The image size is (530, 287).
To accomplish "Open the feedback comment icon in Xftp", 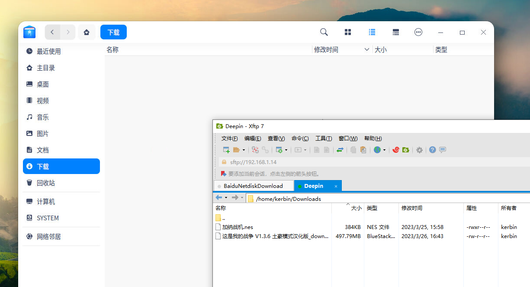I will tap(442, 149).
